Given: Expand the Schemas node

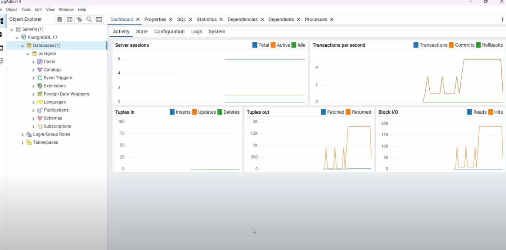Looking at the screenshot, I should point(33,118).
